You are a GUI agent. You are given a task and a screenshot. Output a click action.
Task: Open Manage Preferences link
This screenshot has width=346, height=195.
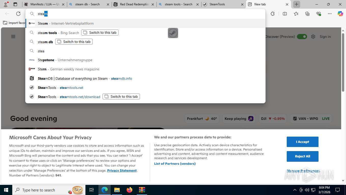coord(303,171)
